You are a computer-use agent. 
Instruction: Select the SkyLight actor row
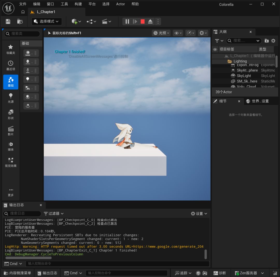coord(244,76)
